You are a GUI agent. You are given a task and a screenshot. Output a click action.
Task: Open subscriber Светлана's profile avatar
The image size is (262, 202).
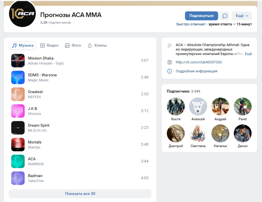pos(198,133)
